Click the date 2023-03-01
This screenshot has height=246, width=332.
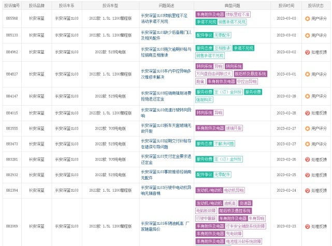point(286,74)
